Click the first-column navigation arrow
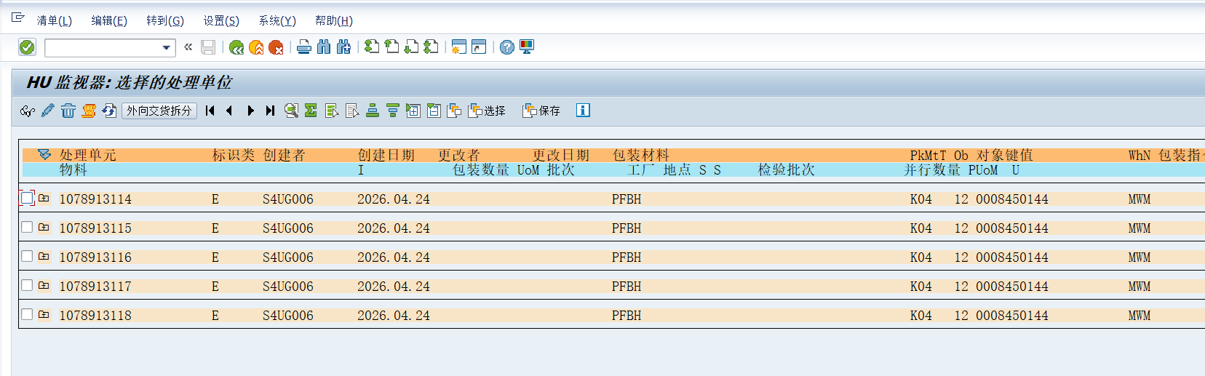1205x376 pixels. click(210, 111)
